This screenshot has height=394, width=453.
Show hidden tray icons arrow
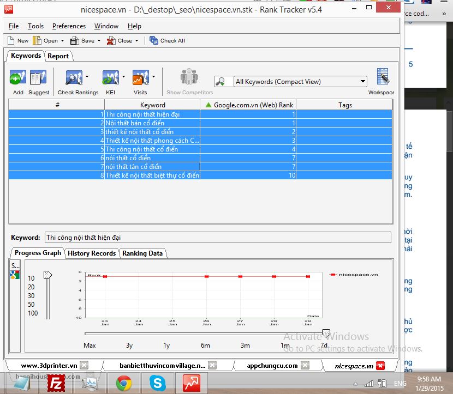click(356, 384)
